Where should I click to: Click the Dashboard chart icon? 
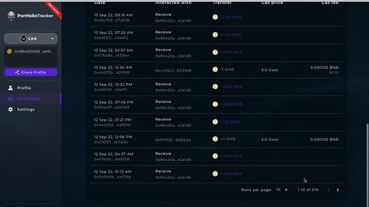coord(10,98)
